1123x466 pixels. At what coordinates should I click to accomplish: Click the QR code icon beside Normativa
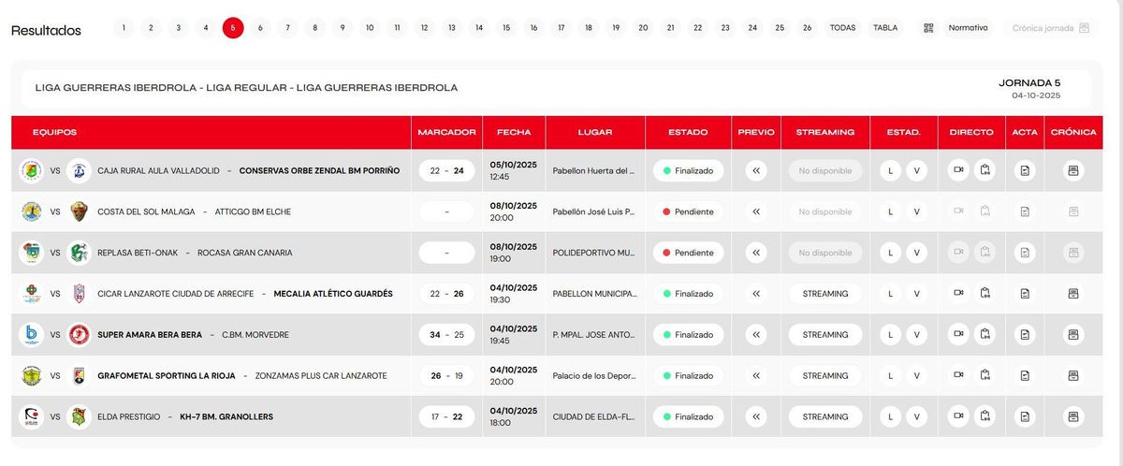(928, 28)
